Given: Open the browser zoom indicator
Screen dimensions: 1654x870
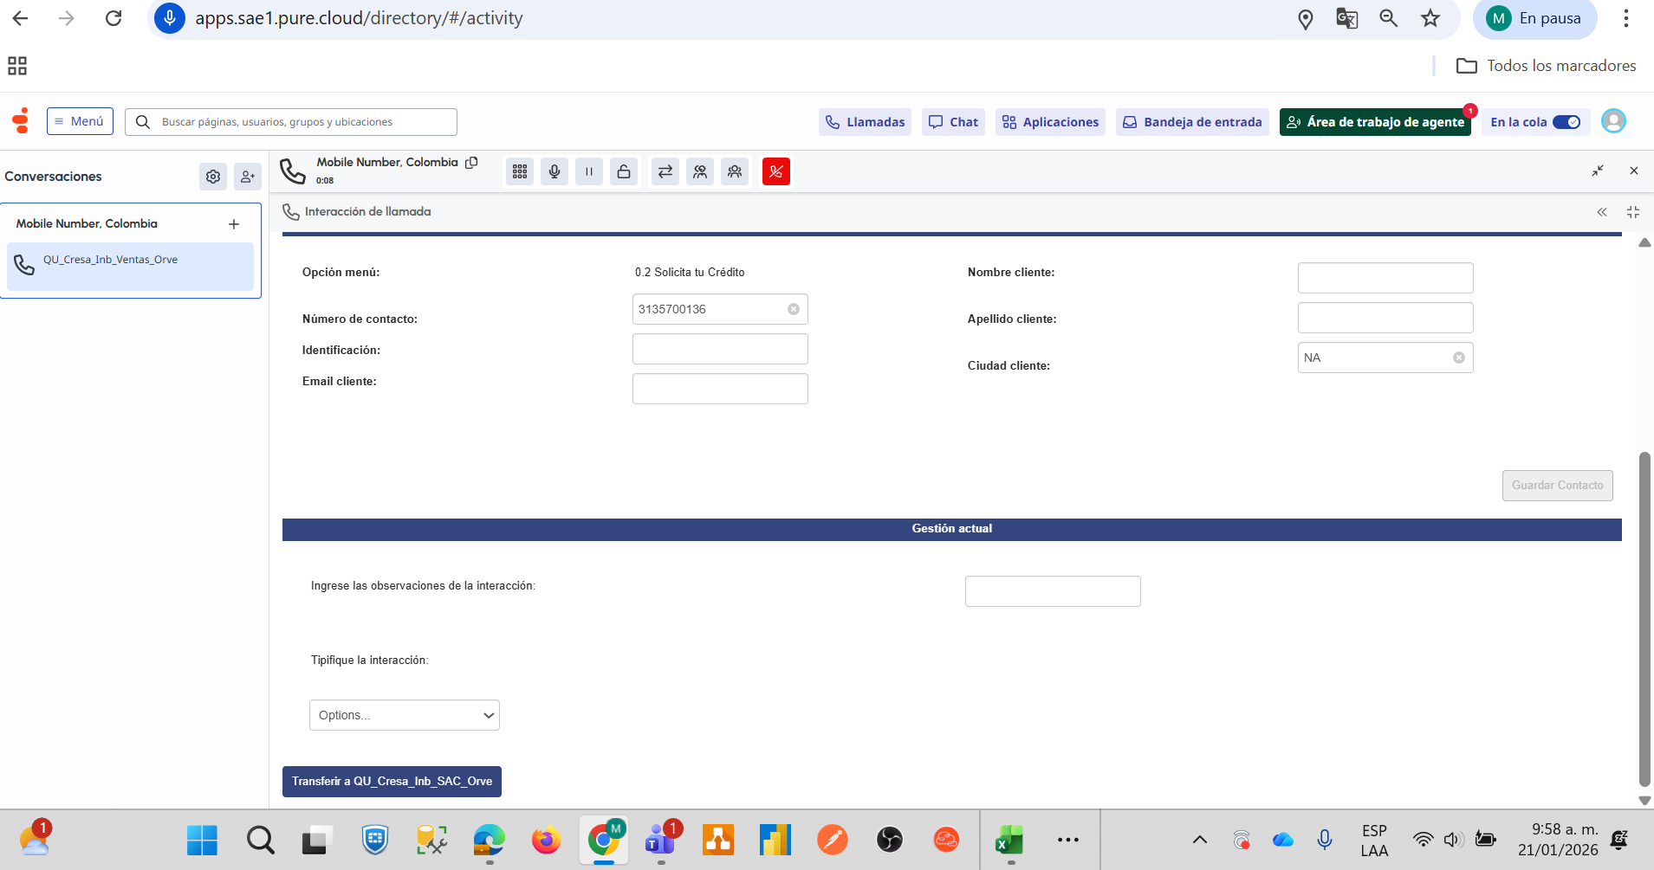Looking at the screenshot, I should [1389, 18].
